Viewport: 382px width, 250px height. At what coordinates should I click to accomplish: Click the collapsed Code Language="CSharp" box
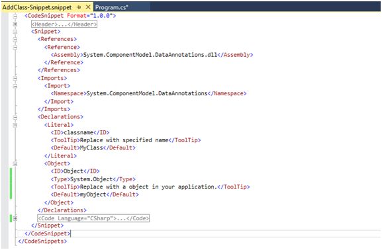(x=93, y=218)
